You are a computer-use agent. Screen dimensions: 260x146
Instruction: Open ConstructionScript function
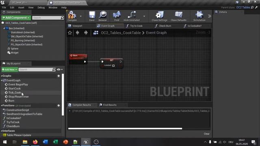click(17, 110)
